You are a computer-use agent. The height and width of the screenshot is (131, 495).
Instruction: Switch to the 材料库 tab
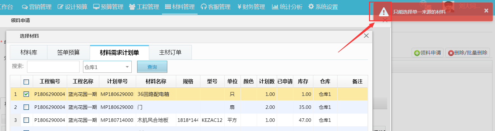(29, 52)
